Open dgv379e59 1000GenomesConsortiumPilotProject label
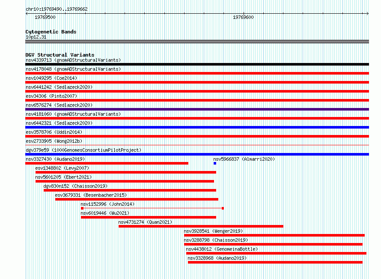Screen dimensions: 381x279 click(83, 150)
